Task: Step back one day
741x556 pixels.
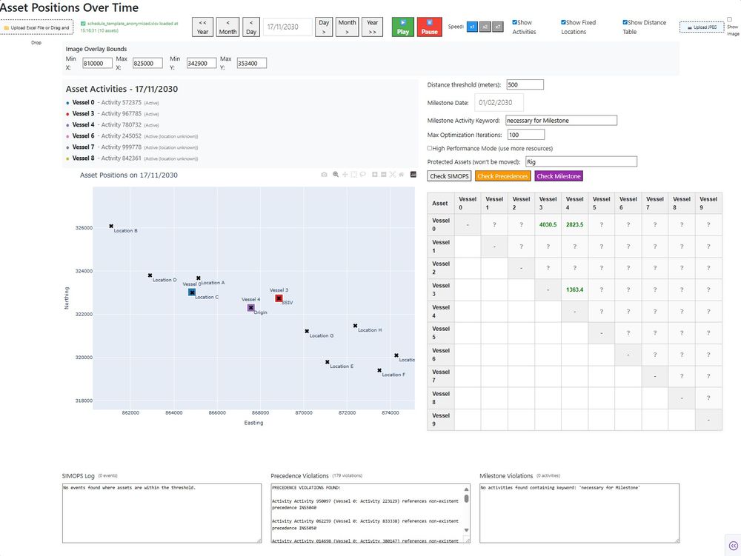Action: [251, 27]
